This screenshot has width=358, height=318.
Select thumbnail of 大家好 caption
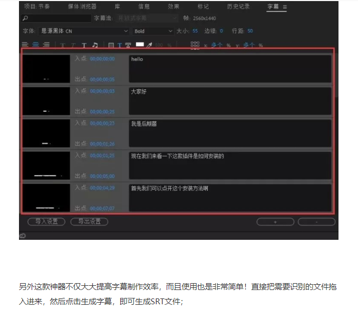click(46, 101)
